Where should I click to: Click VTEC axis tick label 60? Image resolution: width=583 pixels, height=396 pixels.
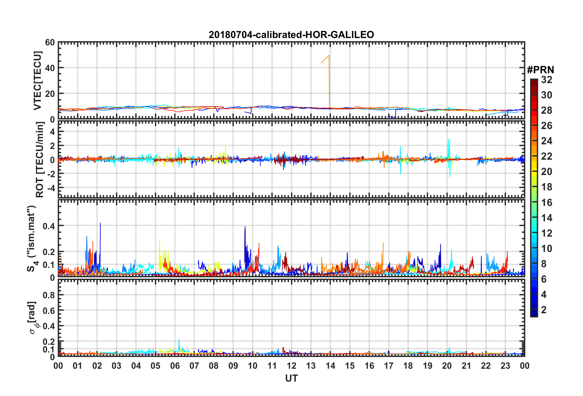click(50, 43)
